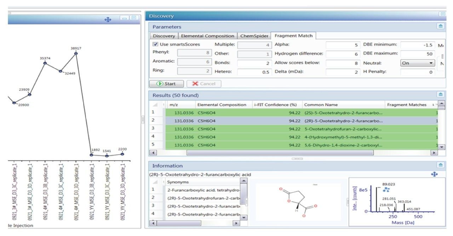Screen dimensions: 453x236
Task: Click the move icon in the chart panel header
Action: click(x=108, y=19)
